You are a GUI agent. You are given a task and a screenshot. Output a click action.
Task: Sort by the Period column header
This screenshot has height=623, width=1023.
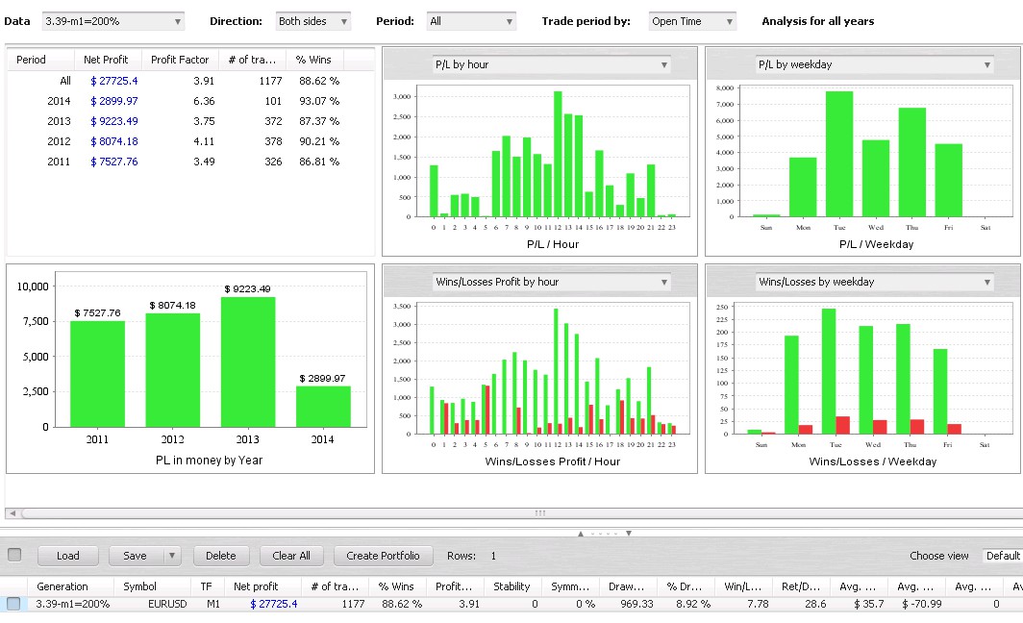[41, 60]
